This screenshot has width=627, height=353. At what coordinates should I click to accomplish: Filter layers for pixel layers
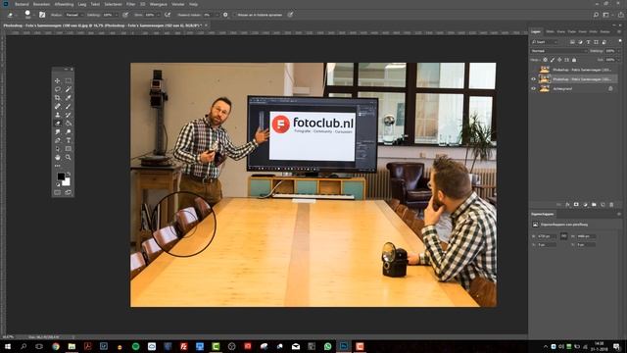572,42
